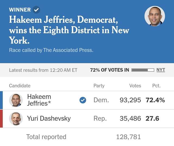Open the portrait photo in the blue banner
Screen dimensions: 174x146
155,16
